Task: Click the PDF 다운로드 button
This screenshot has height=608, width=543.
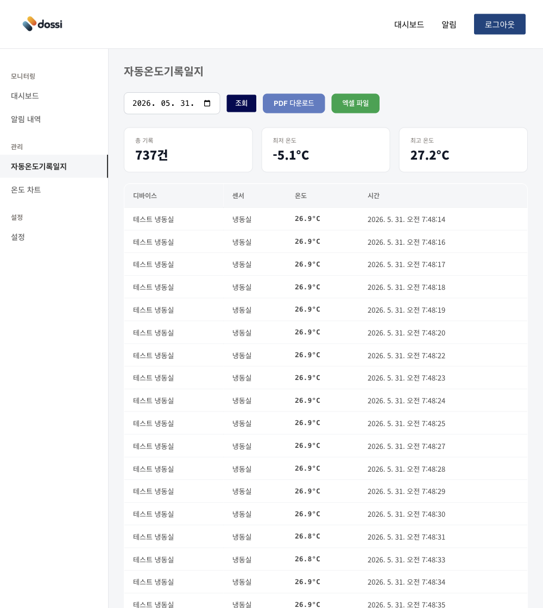Action: (x=294, y=103)
